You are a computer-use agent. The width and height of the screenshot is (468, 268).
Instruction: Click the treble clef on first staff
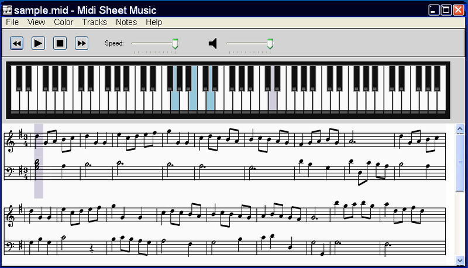[11, 141]
